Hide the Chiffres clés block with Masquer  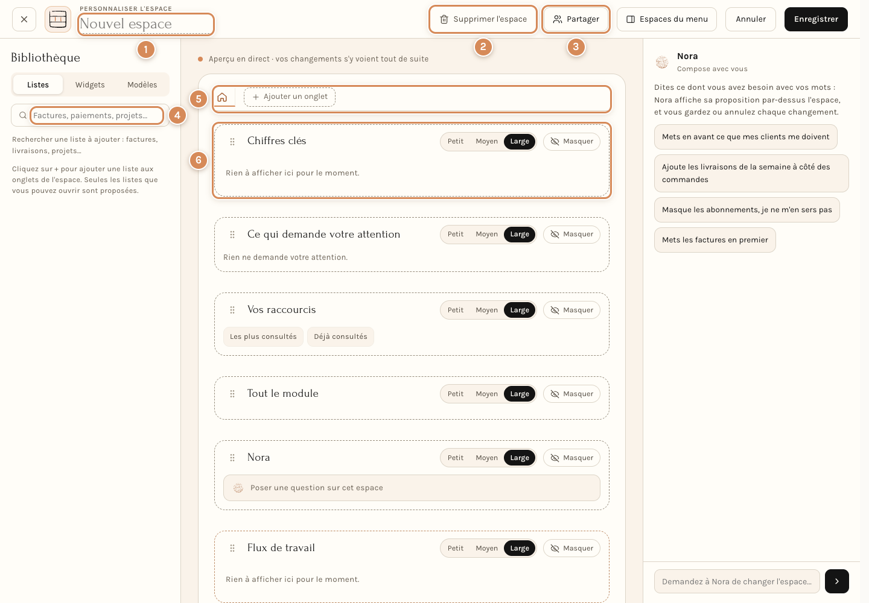(x=571, y=142)
